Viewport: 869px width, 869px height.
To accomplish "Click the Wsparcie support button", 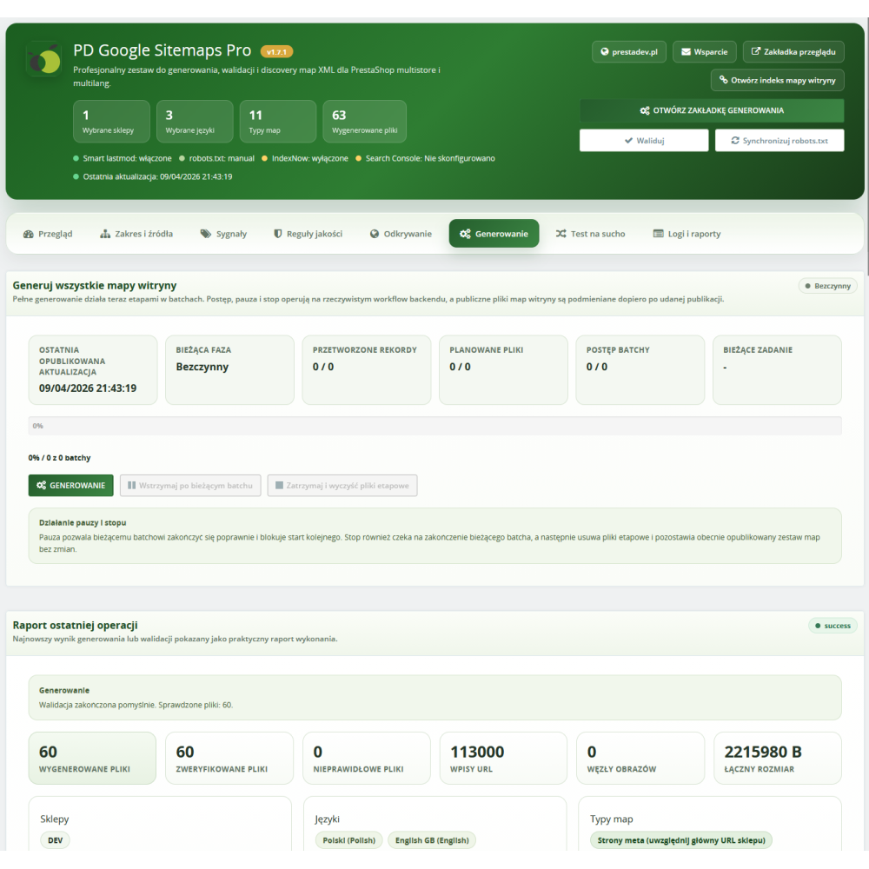I will pos(705,51).
